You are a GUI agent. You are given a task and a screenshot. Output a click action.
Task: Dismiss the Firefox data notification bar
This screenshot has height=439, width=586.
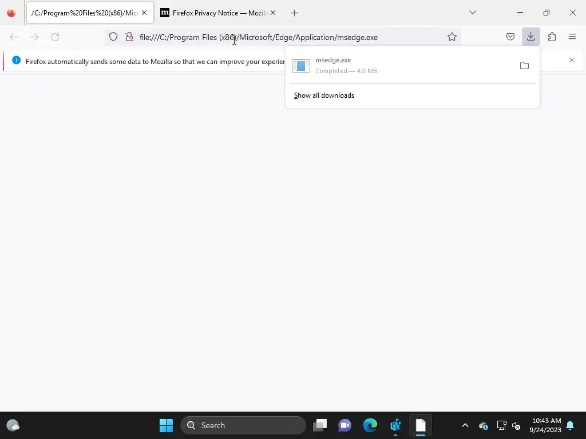pyautogui.click(x=572, y=60)
